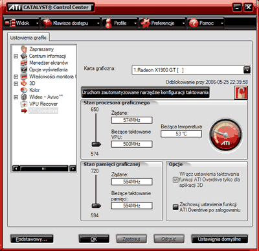Screen dimensions: 259x251
Task: Click the tree horizontal scrollbar thumb
Action: [x=44, y=169]
